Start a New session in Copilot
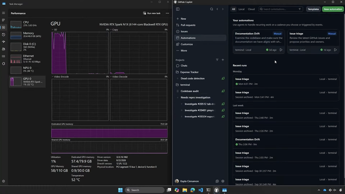This screenshot has height=194, width=345. (x=200, y=19)
